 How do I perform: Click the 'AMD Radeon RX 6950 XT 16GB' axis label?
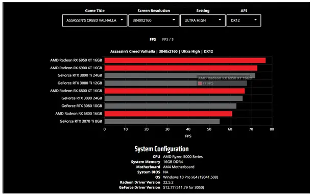coord(76,60)
